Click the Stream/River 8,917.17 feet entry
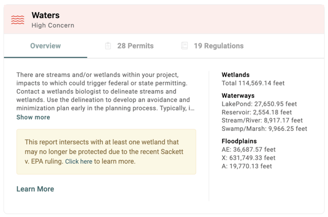Image resolution: width=328 pixels, height=217 pixels. 262,121
